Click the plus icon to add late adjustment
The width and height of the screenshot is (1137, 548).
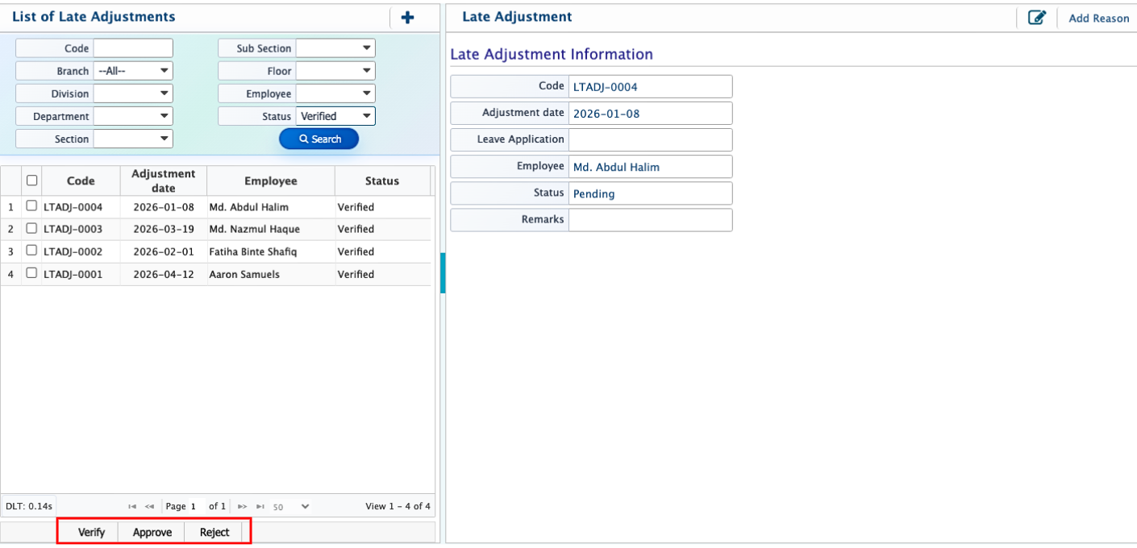[x=407, y=17]
